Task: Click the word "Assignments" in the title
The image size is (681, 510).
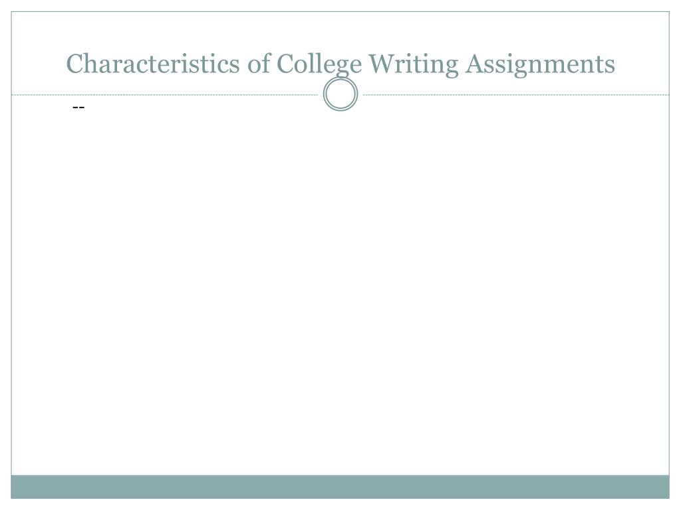Action: click(540, 64)
